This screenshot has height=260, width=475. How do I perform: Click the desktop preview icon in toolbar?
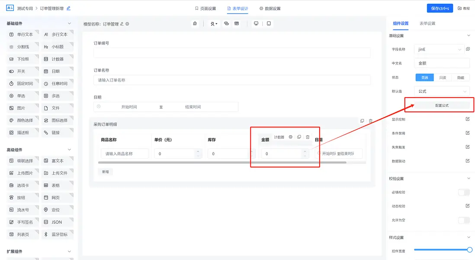click(x=256, y=23)
